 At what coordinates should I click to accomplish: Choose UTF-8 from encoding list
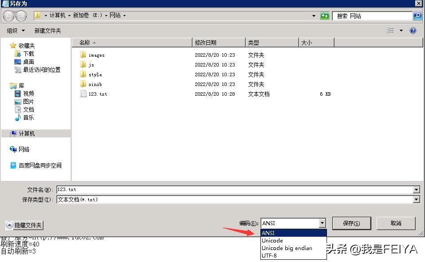(x=269, y=256)
